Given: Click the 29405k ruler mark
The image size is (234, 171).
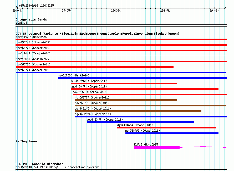Looking at the screenshot, I should 67,11.
